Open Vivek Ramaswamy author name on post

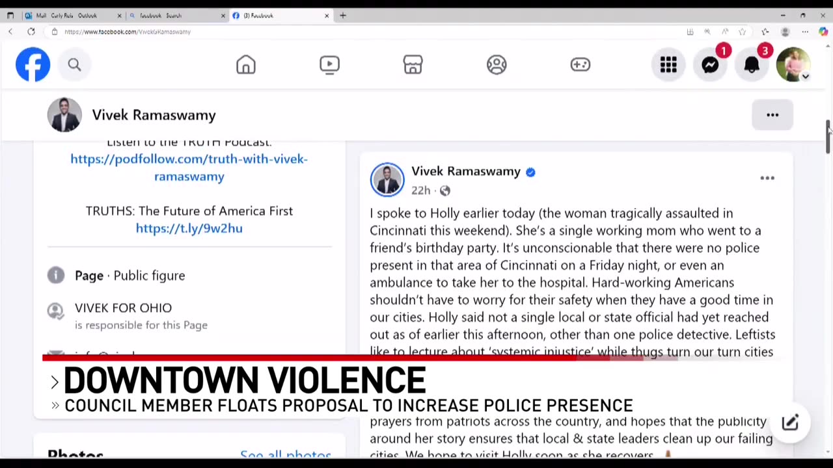coord(466,171)
